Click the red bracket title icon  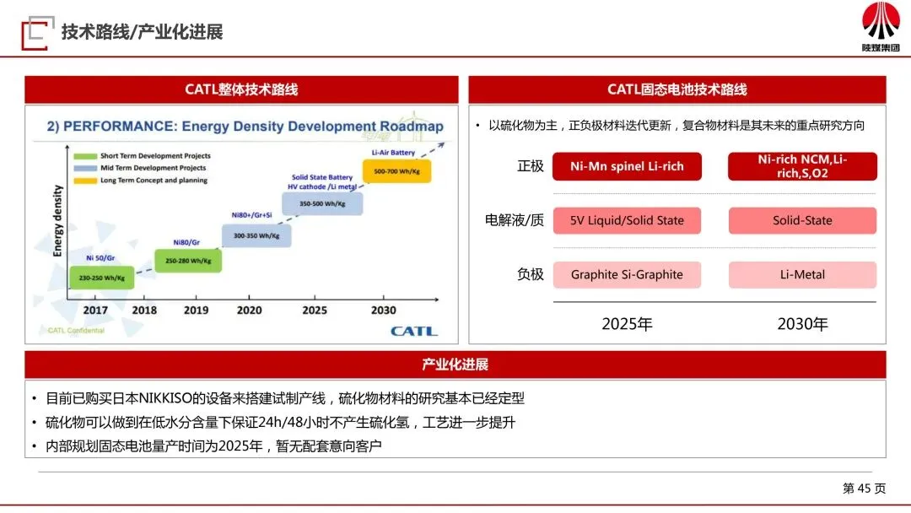click(37, 33)
